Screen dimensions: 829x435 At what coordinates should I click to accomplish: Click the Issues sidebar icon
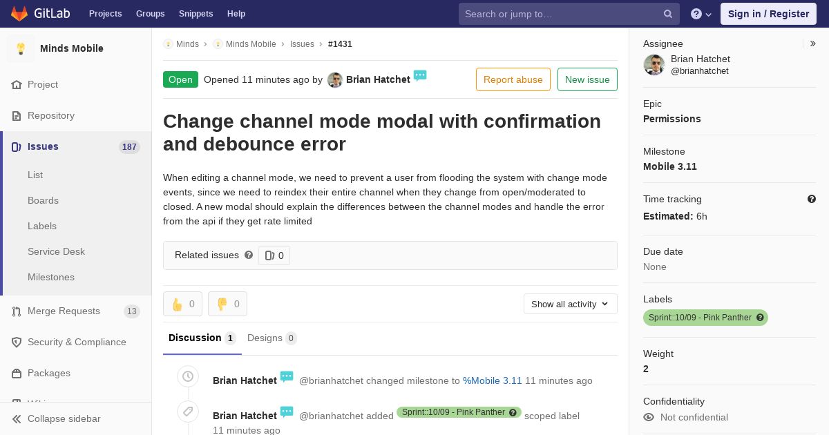click(17, 147)
